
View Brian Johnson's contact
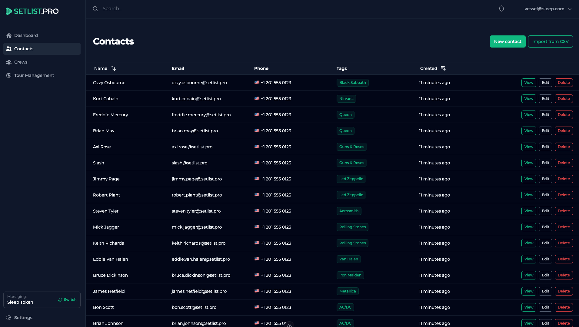pyautogui.click(x=529, y=323)
